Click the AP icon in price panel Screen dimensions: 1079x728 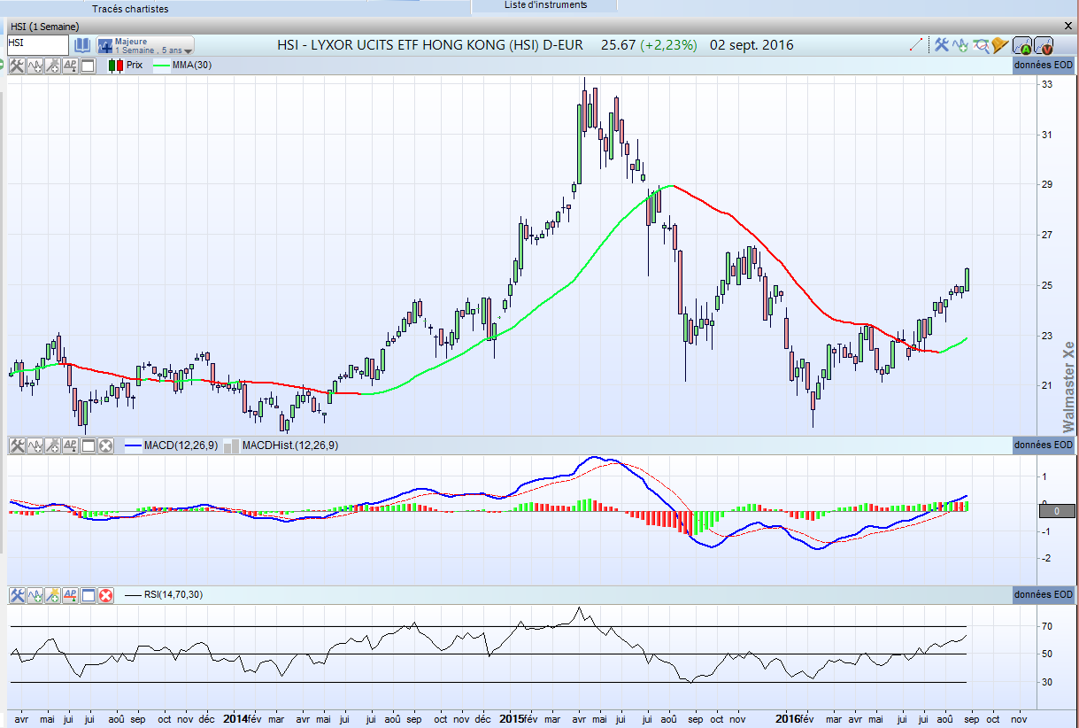(x=70, y=66)
